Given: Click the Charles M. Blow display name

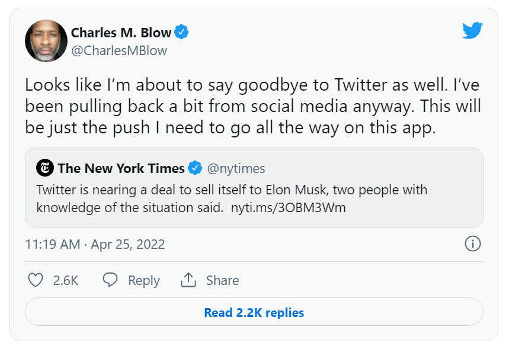Looking at the screenshot, I should click(121, 33).
